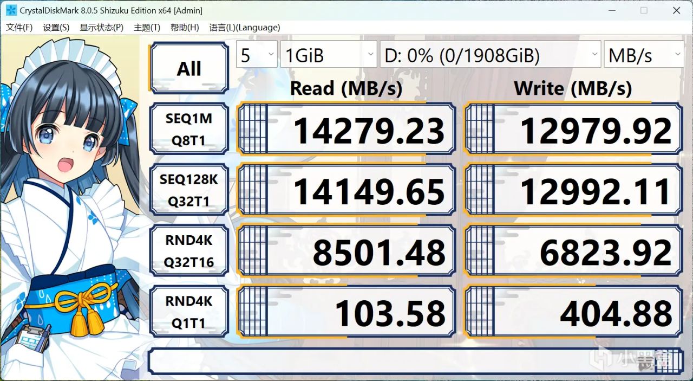Viewport: 693px width, 381px height.
Task: Click the CrystalDiskMark title bar icon
Action: pyautogui.click(x=11, y=10)
